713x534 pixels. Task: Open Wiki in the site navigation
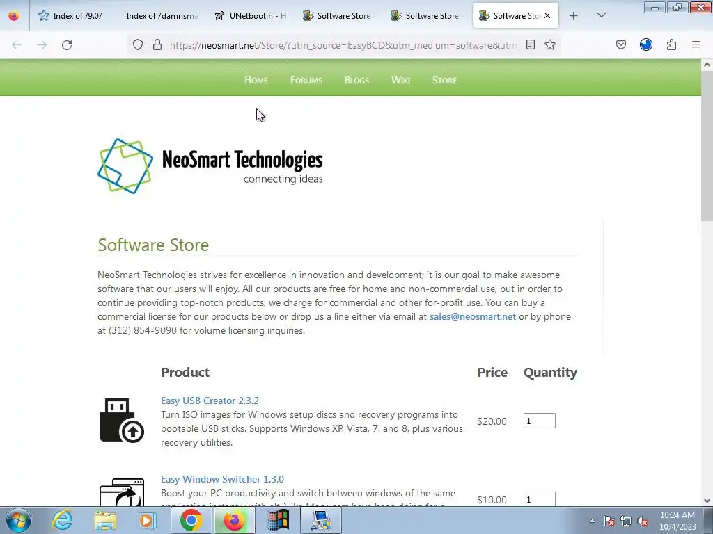[x=400, y=81]
